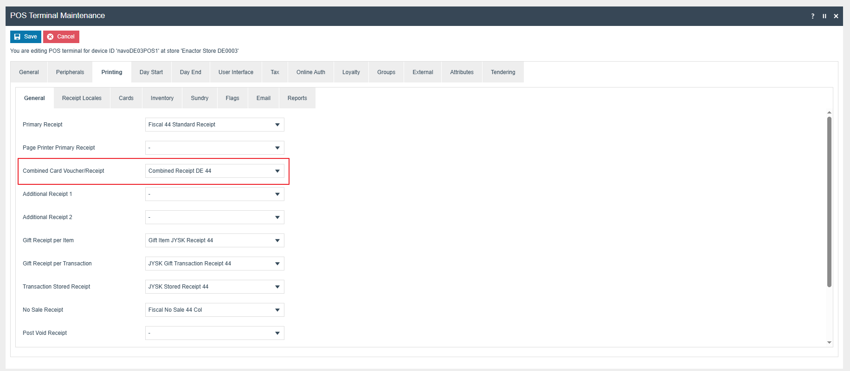Open the Primary Receipt dropdown

point(214,125)
